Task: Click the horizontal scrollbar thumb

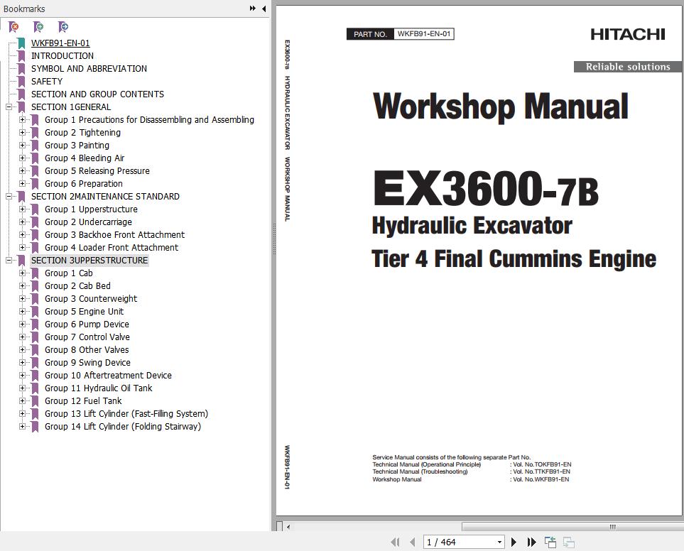Action: (572, 527)
